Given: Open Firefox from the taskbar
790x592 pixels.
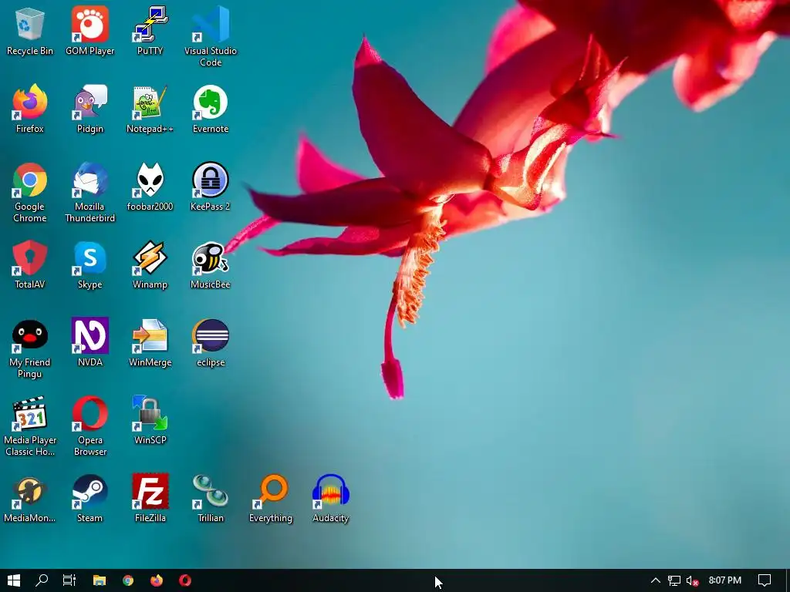Looking at the screenshot, I should click(x=157, y=580).
